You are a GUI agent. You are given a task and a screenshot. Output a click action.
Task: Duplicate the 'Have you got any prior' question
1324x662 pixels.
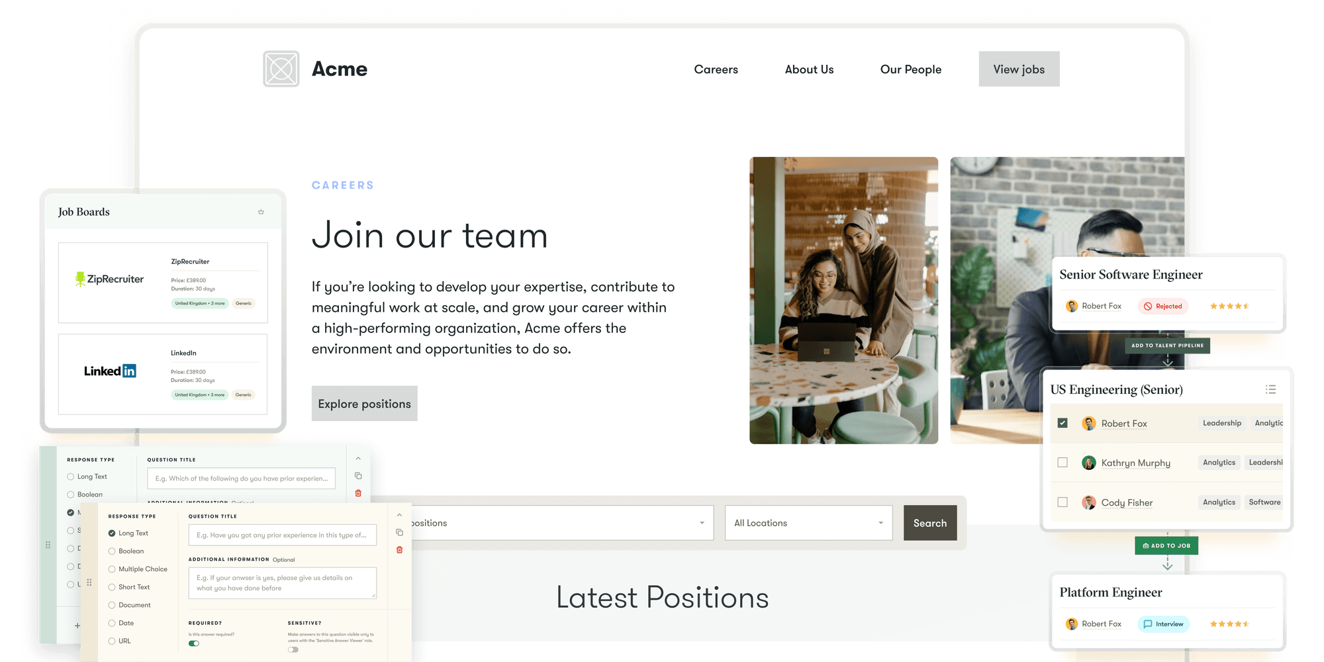pos(399,532)
